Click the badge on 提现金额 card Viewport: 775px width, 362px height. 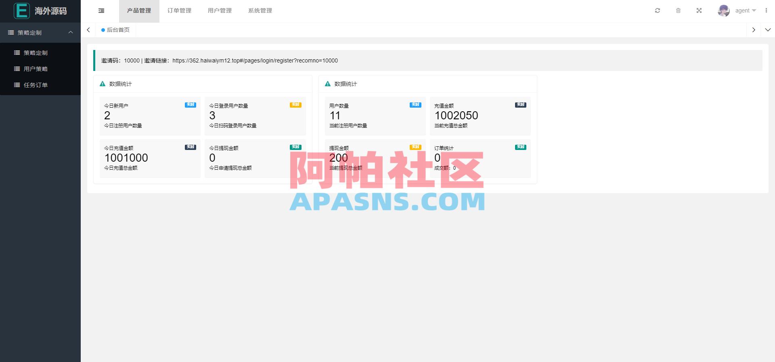click(x=415, y=147)
